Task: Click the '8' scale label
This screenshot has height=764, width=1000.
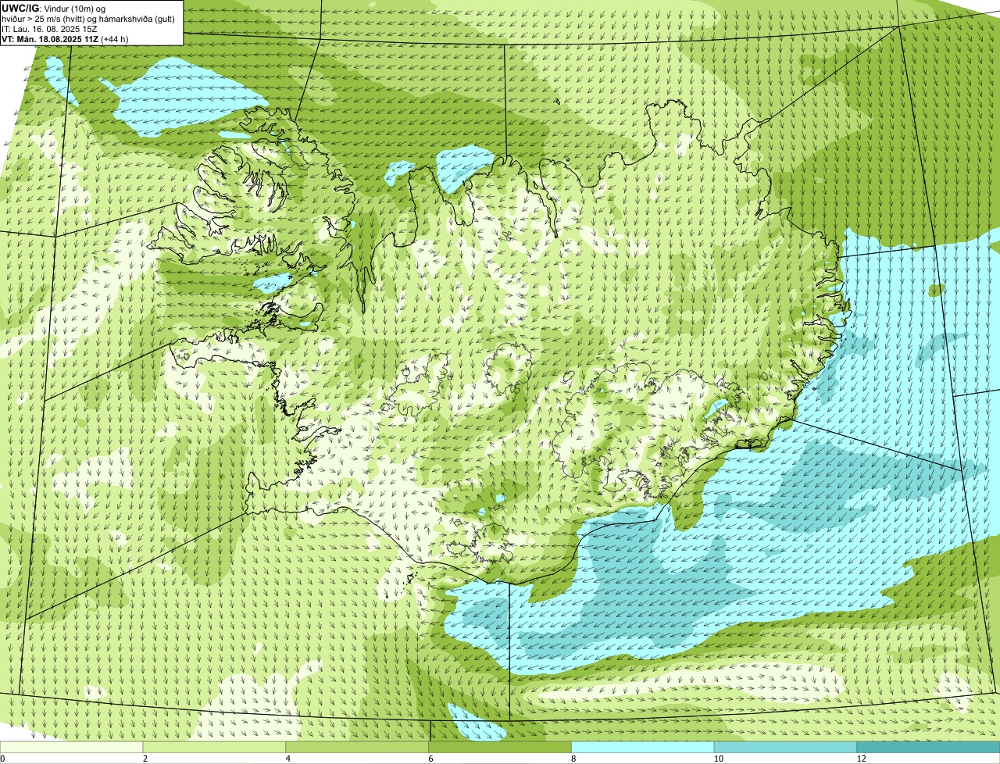Action: pos(574,759)
